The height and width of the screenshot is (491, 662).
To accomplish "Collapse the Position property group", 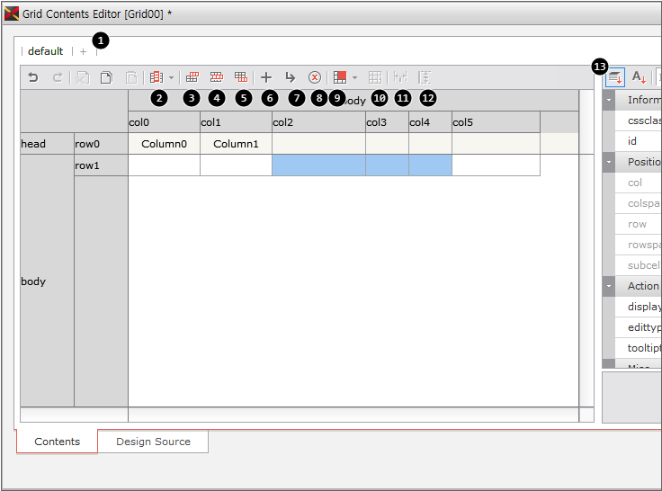I will tap(609, 162).
